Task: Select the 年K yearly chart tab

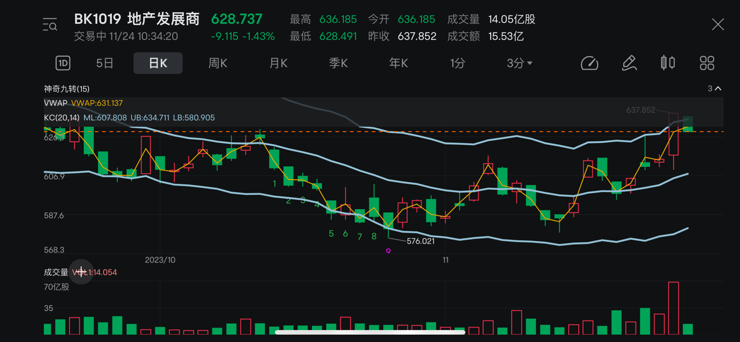Action: tap(399, 63)
